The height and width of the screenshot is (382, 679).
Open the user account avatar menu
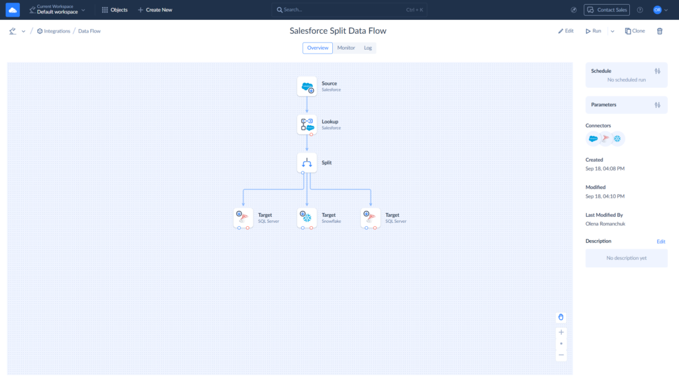click(660, 9)
